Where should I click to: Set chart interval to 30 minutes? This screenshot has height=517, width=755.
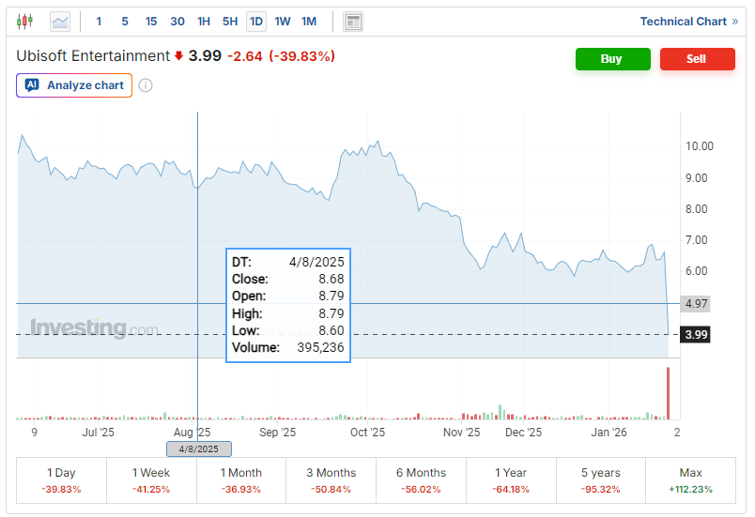click(x=177, y=22)
